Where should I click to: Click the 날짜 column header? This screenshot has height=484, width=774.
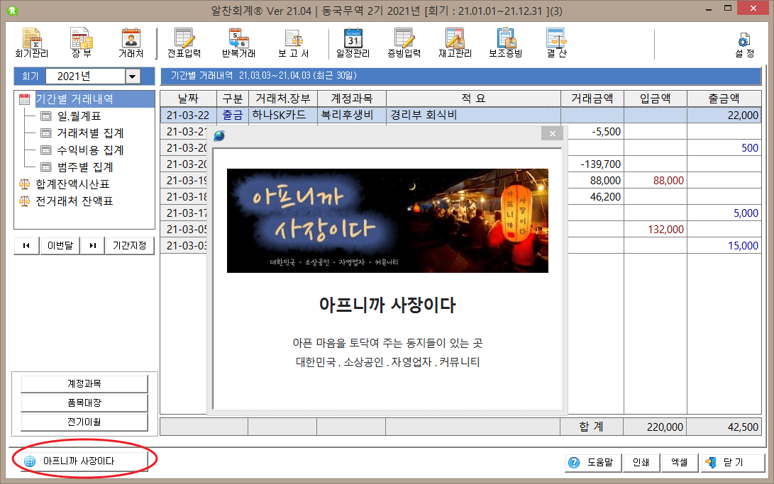coord(188,99)
